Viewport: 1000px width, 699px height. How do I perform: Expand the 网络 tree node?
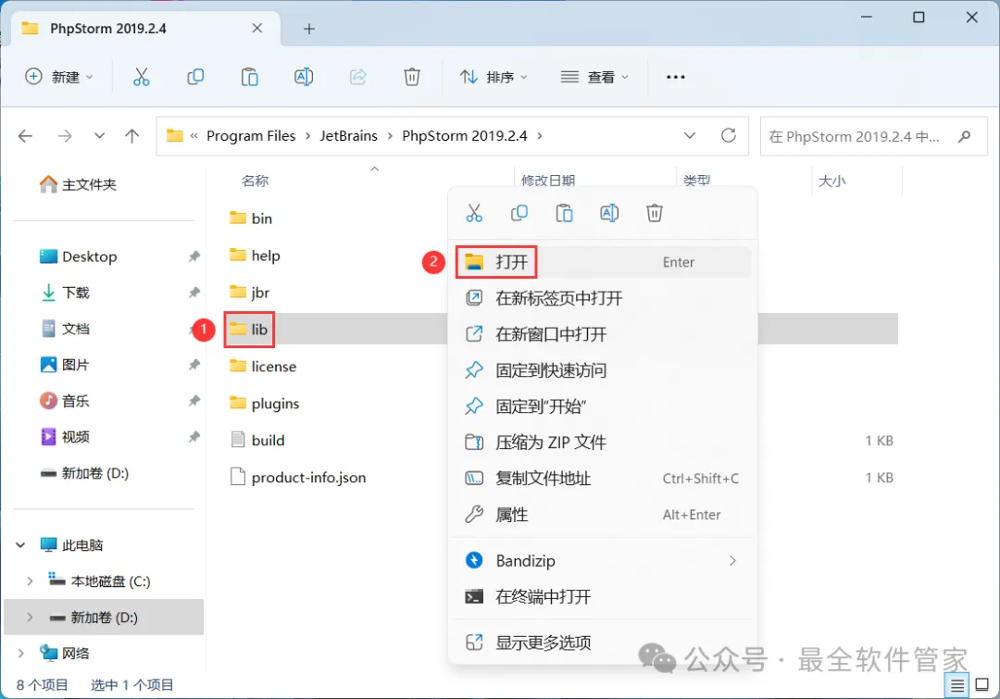click(x=21, y=653)
